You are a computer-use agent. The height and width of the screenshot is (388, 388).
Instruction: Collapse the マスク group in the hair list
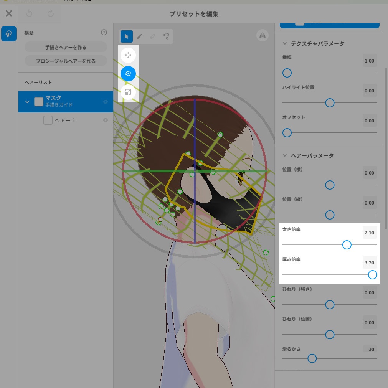click(x=26, y=102)
